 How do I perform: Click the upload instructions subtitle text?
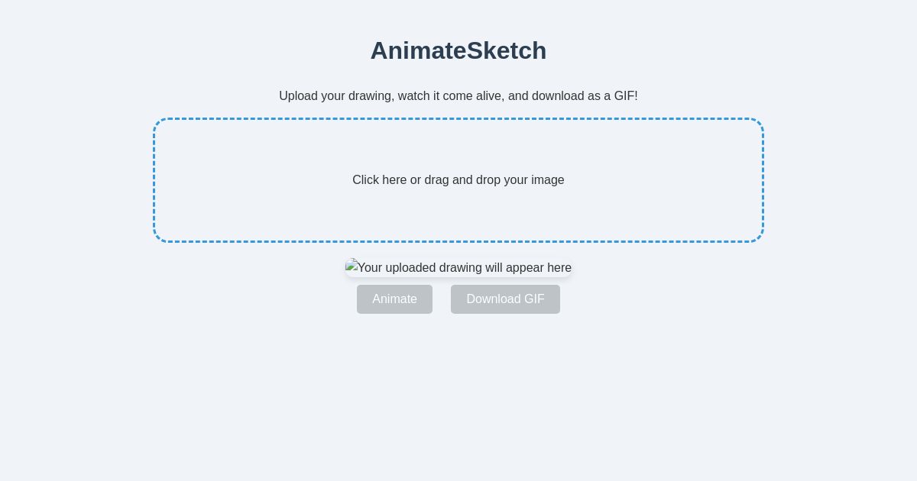pyautogui.click(x=458, y=96)
